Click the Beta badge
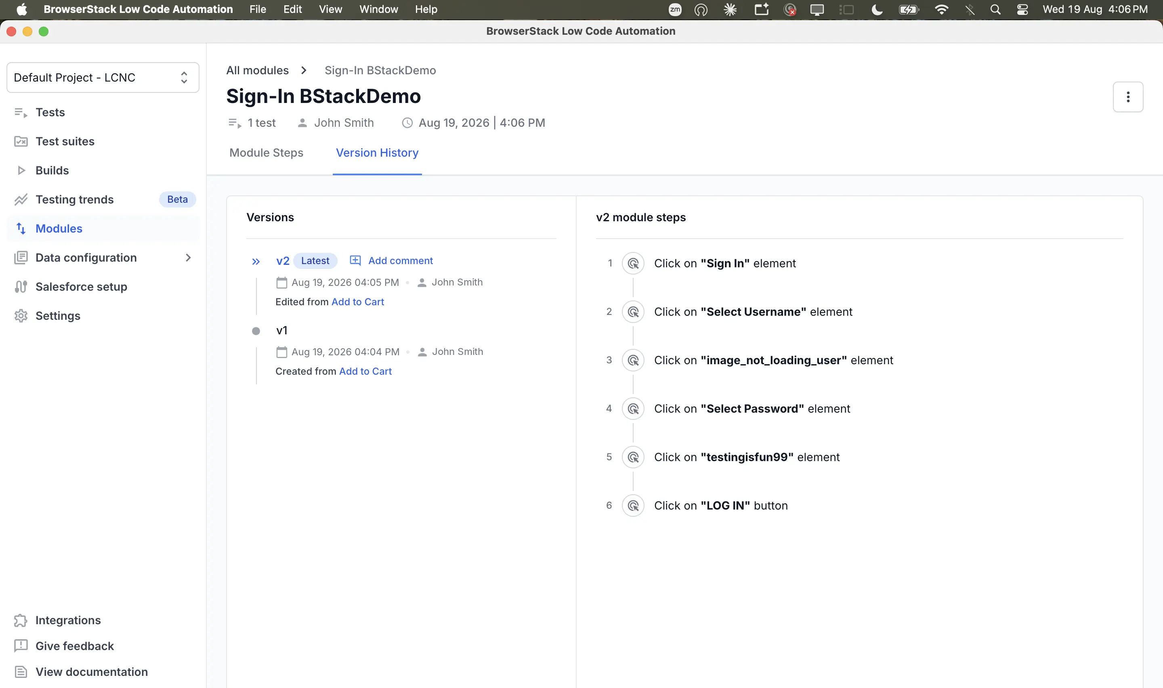This screenshot has width=1163, height=688. point(178,199)
